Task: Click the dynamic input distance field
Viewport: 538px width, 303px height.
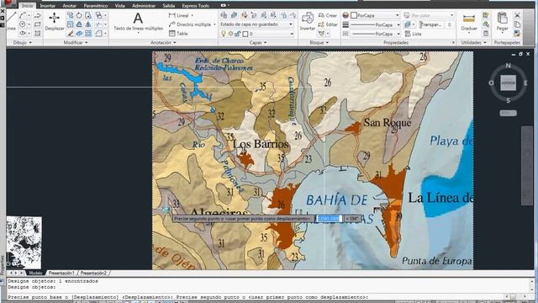Action: point(329,219)
